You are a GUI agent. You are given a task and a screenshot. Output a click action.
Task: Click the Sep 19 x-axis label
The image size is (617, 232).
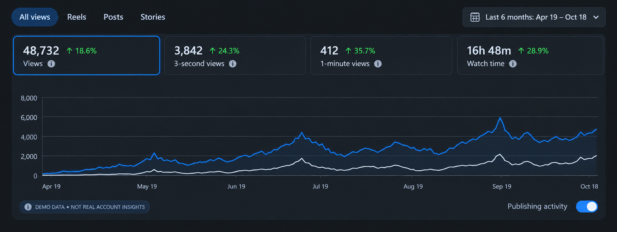pos(502,187)
